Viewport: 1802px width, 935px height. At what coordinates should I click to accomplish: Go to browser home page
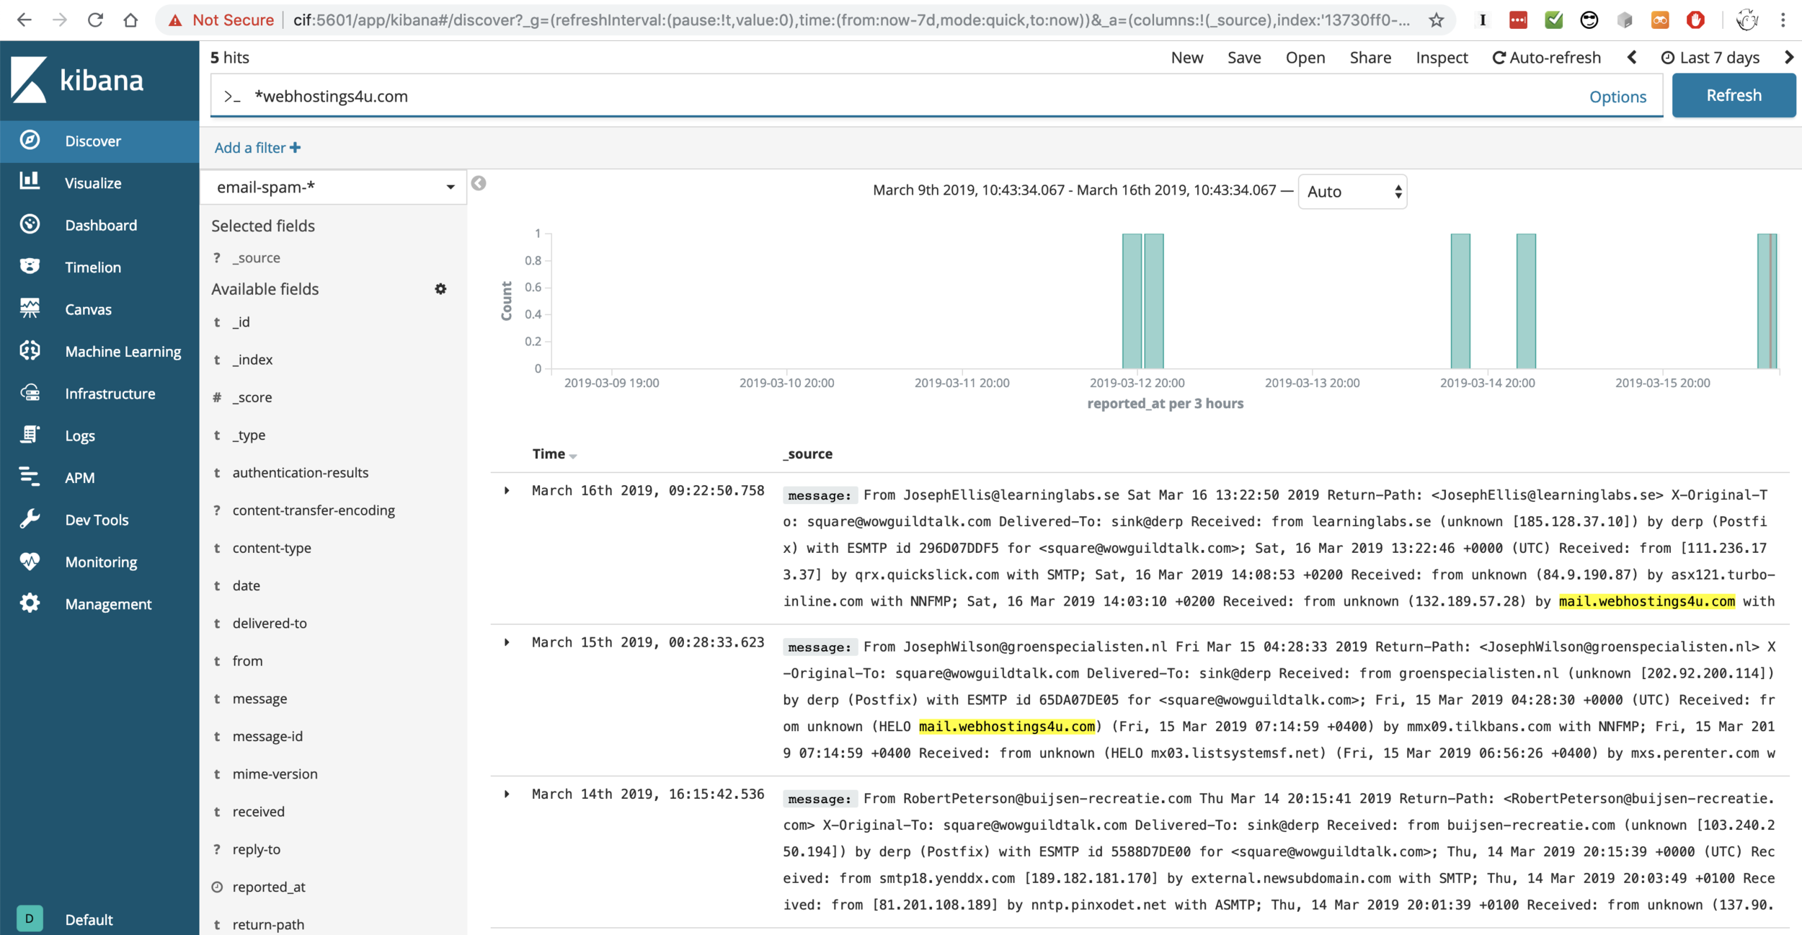click(130, 20)
